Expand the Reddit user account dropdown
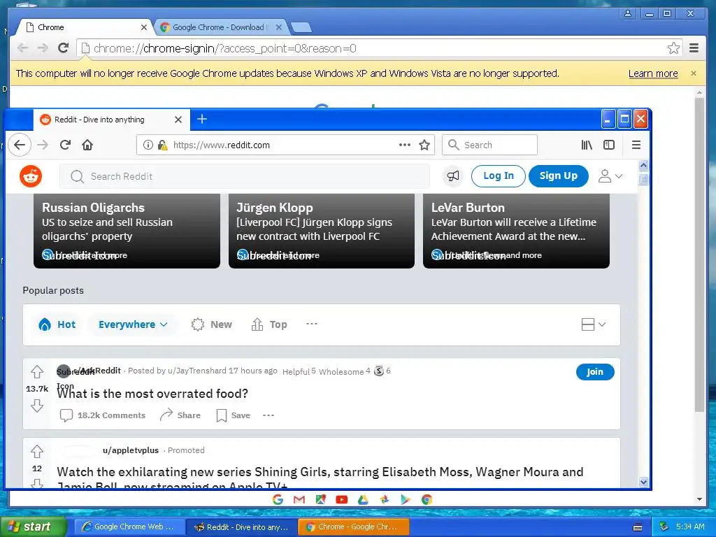The width and height of the screenshot is (716, 537). click(610, 176)
